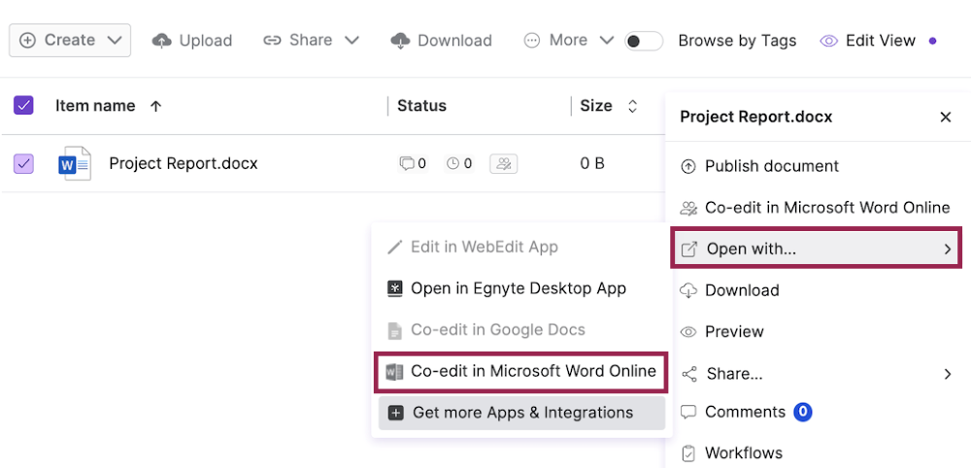Expand the Share... chevron arrow

[x=948, y=374]
